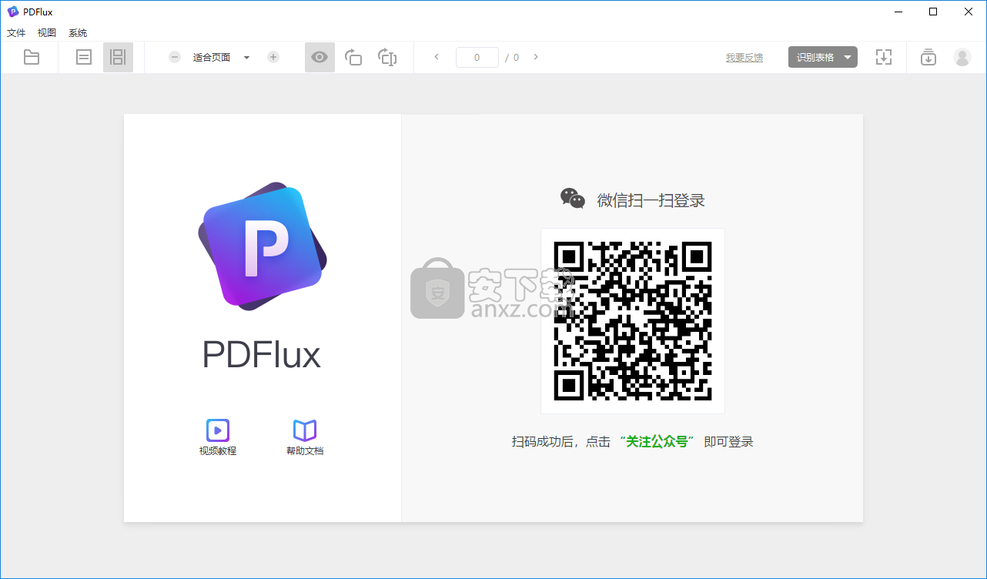Go to next page arrow
Screen dimensions: 987x579
click(536, 57)
